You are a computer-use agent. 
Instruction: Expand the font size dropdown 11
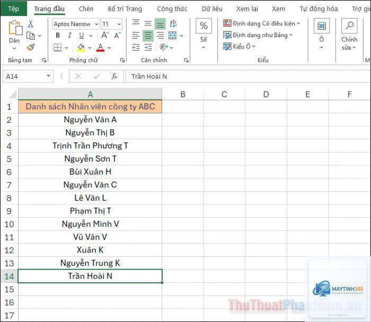click(119, 24)
